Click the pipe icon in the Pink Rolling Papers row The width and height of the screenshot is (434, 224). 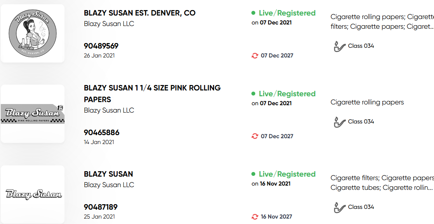click(340, 122)
